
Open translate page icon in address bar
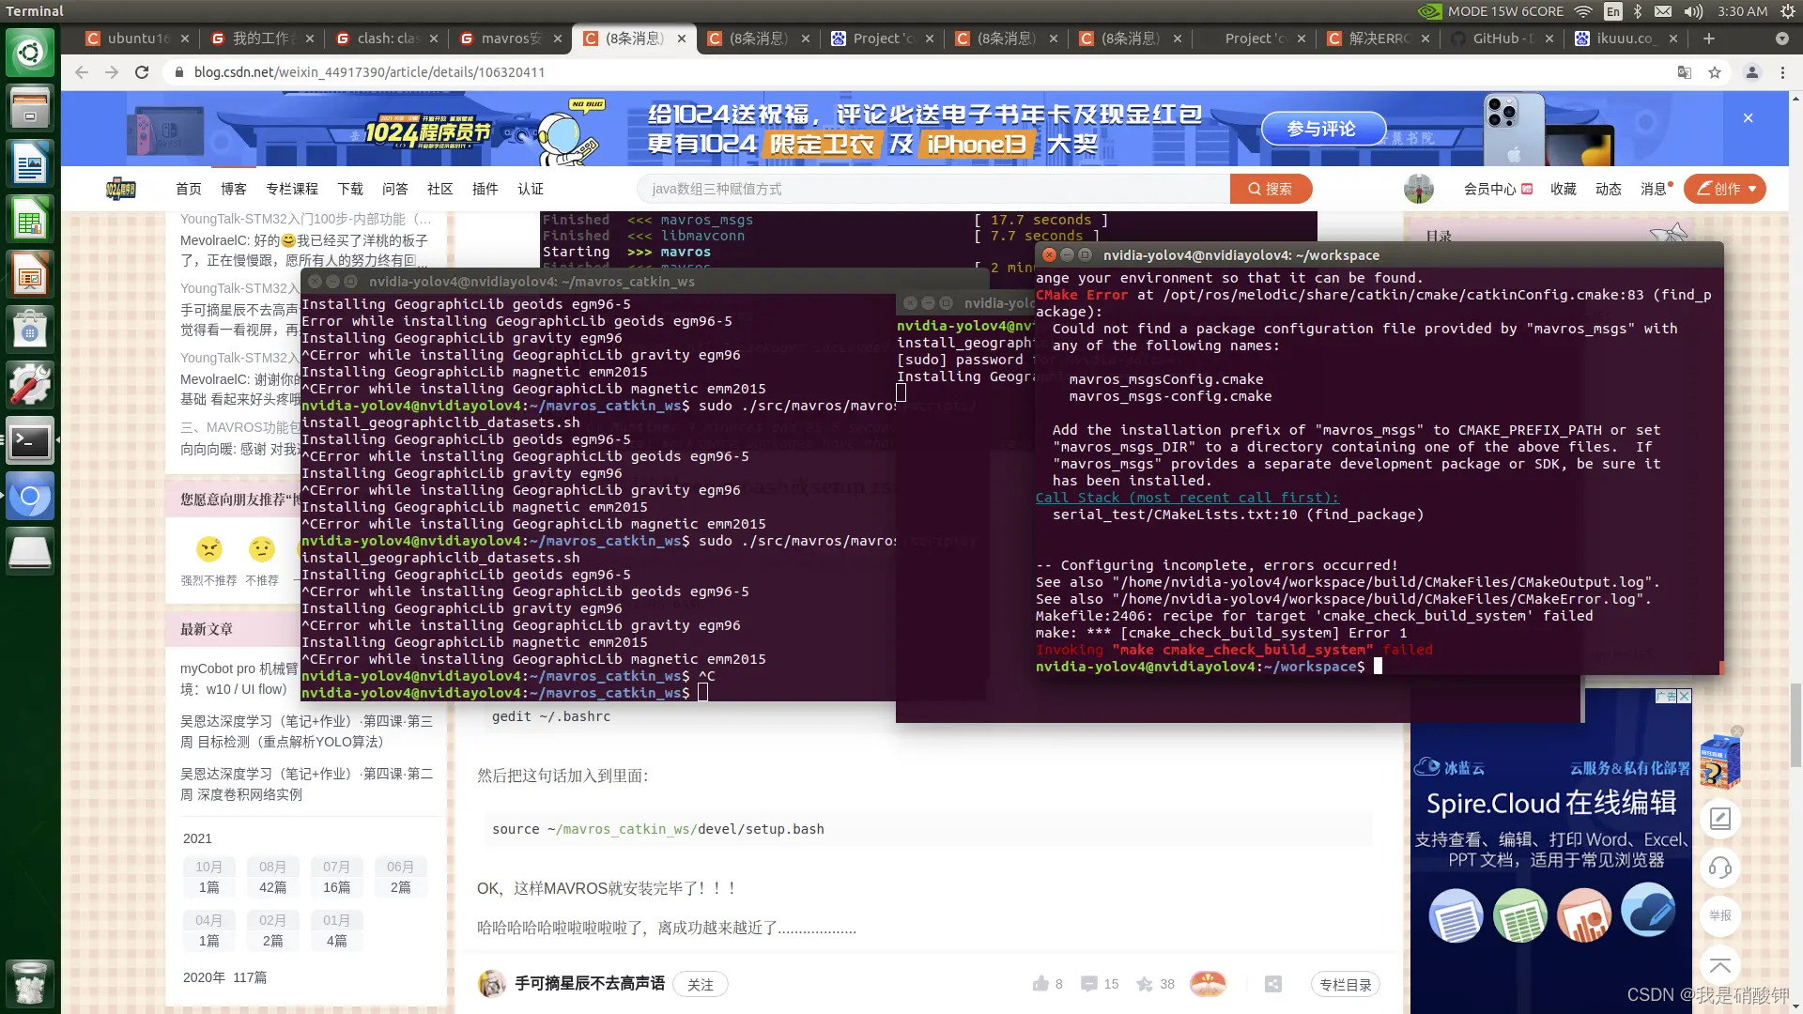(1685, 72)
